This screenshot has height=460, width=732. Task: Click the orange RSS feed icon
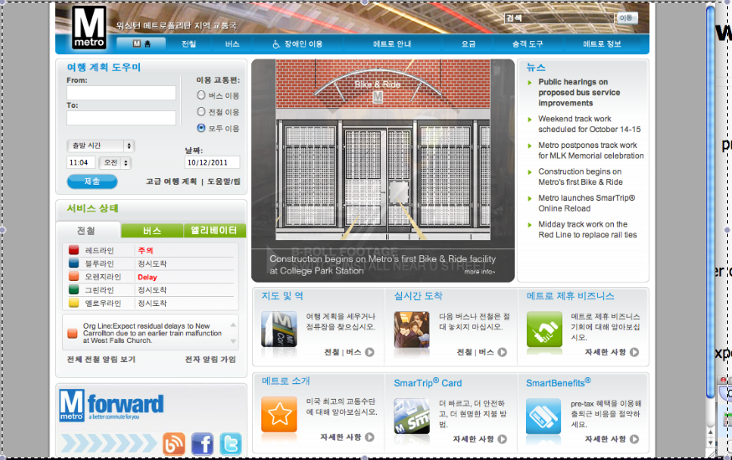point(174,443)
